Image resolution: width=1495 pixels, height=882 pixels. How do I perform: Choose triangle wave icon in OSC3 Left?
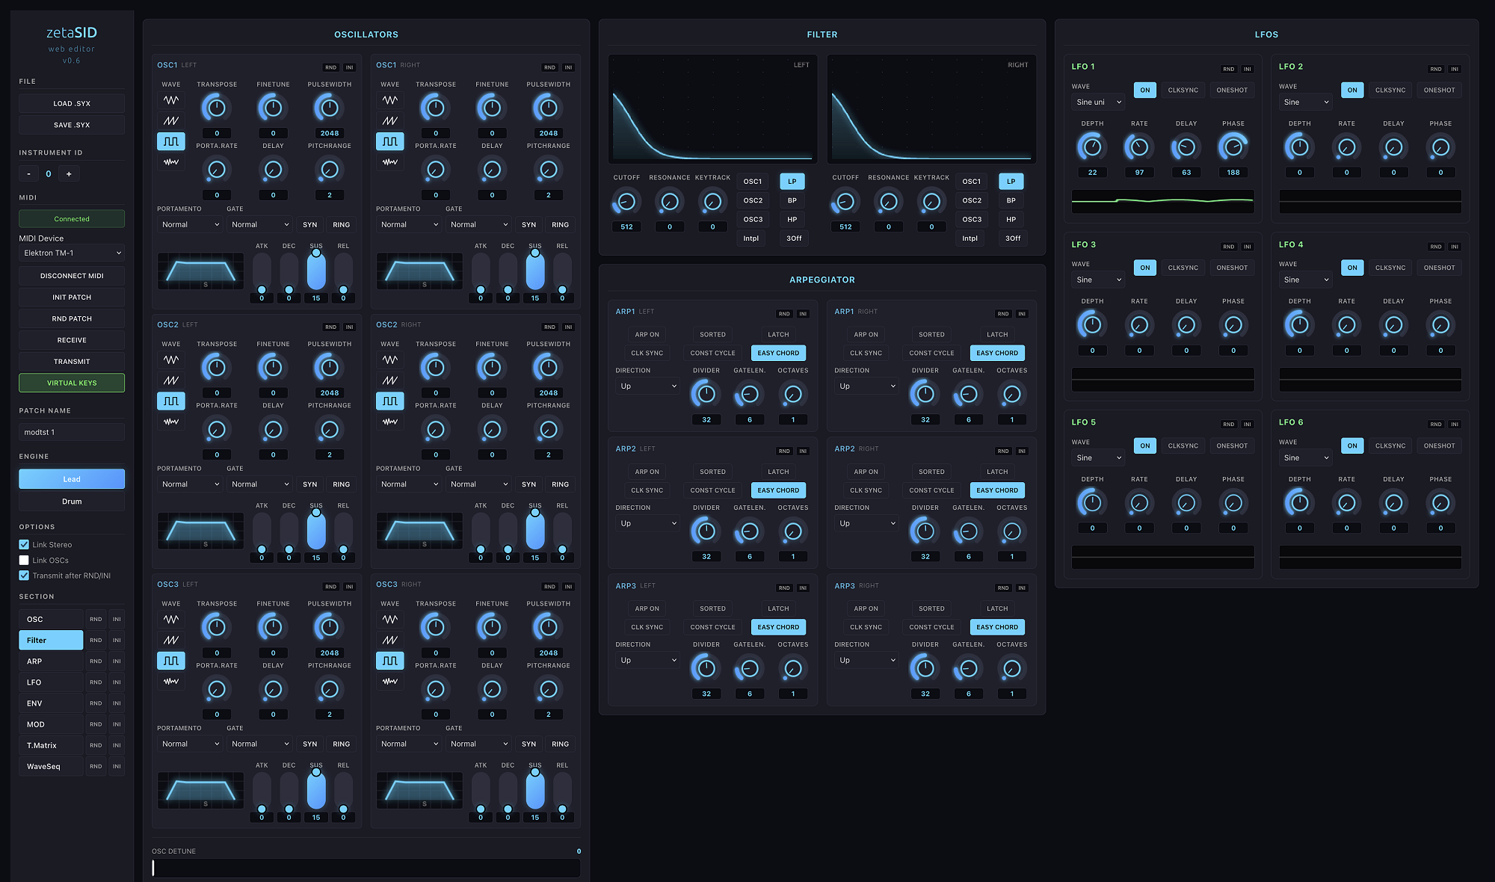click(x=171, y=620)
